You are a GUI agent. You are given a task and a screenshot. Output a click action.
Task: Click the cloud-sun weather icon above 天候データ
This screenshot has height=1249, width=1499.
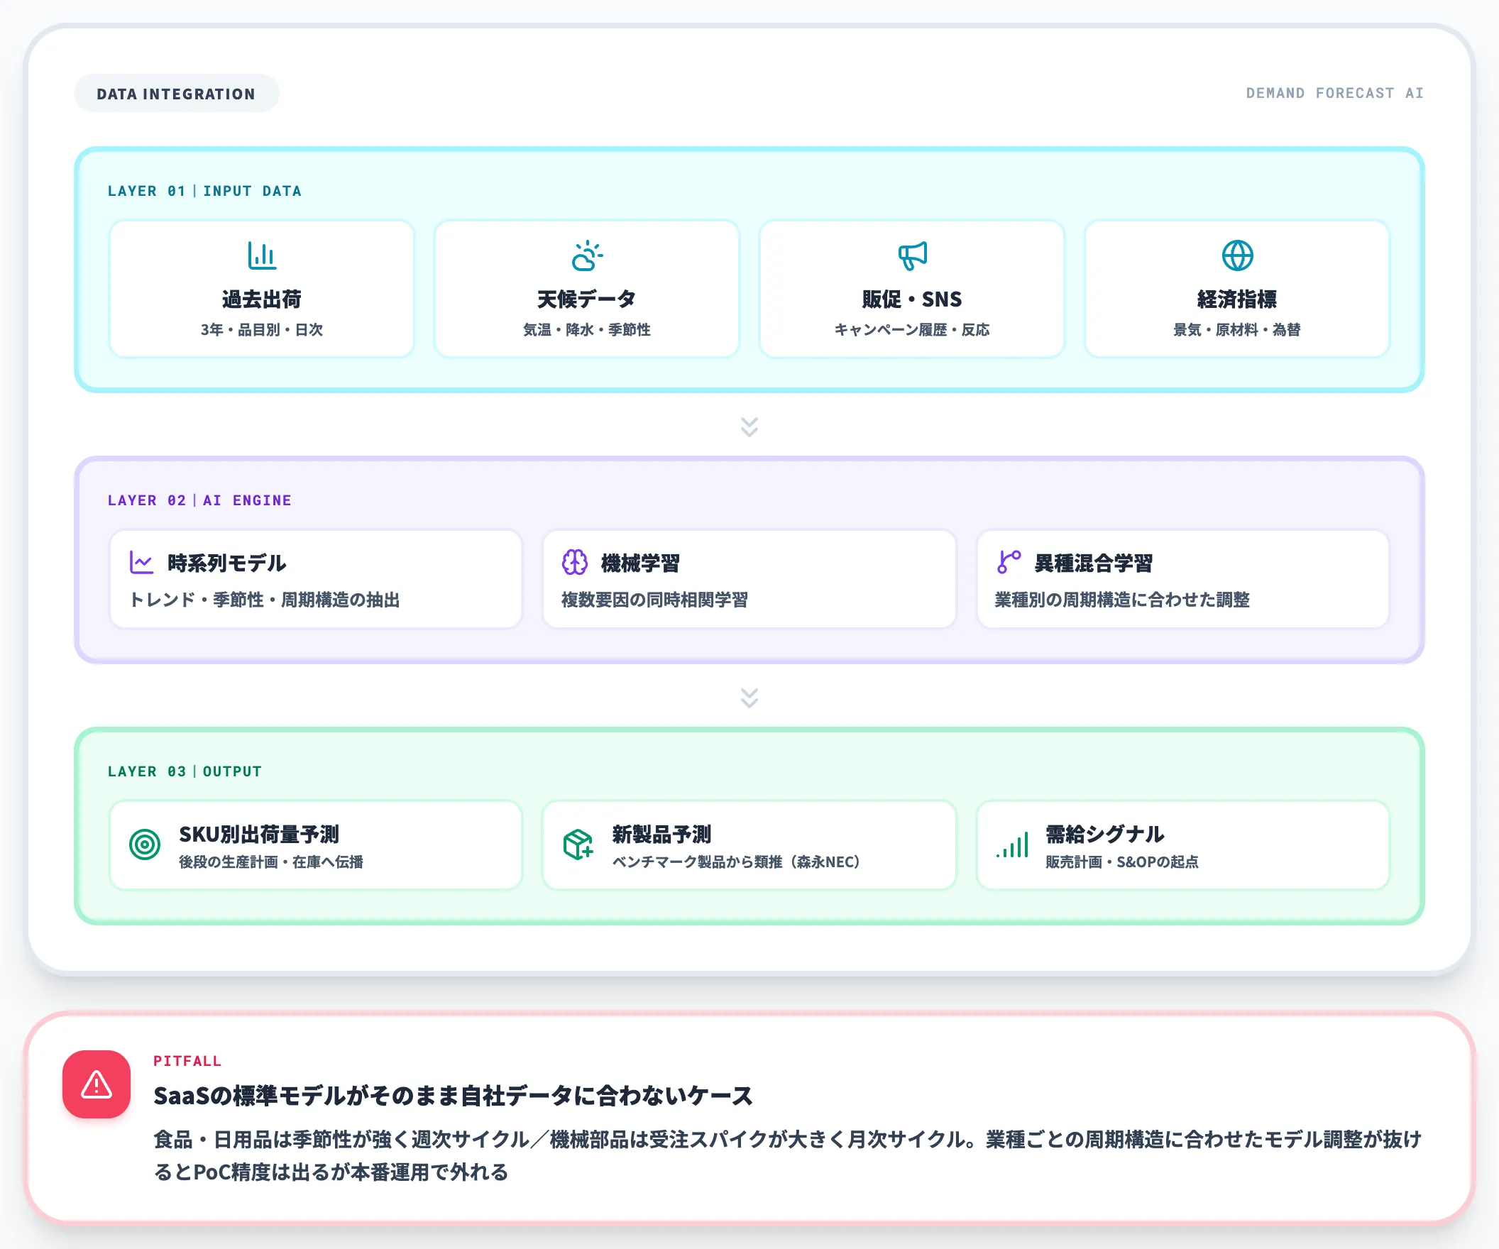pos(587,255)
